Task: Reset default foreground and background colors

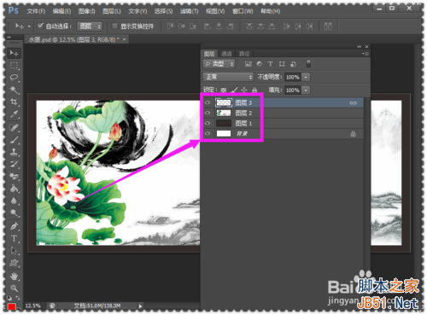Action: point(9,298)
